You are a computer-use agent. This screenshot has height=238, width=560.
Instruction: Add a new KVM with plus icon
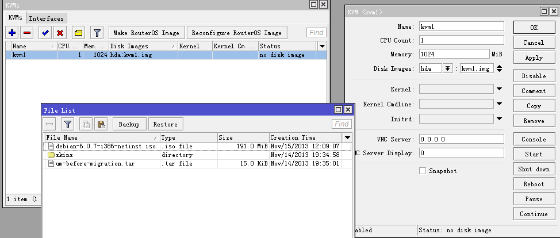click(11, 33)
